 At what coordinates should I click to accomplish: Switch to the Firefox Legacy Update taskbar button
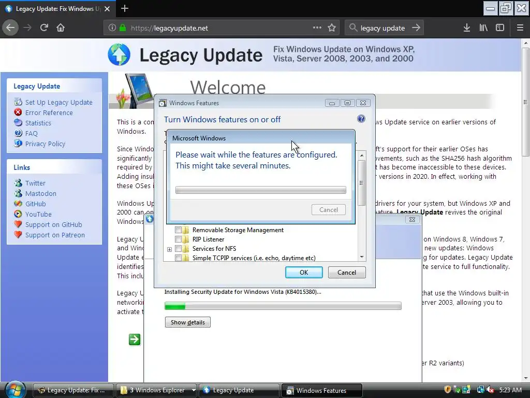(x=73, y=390)
